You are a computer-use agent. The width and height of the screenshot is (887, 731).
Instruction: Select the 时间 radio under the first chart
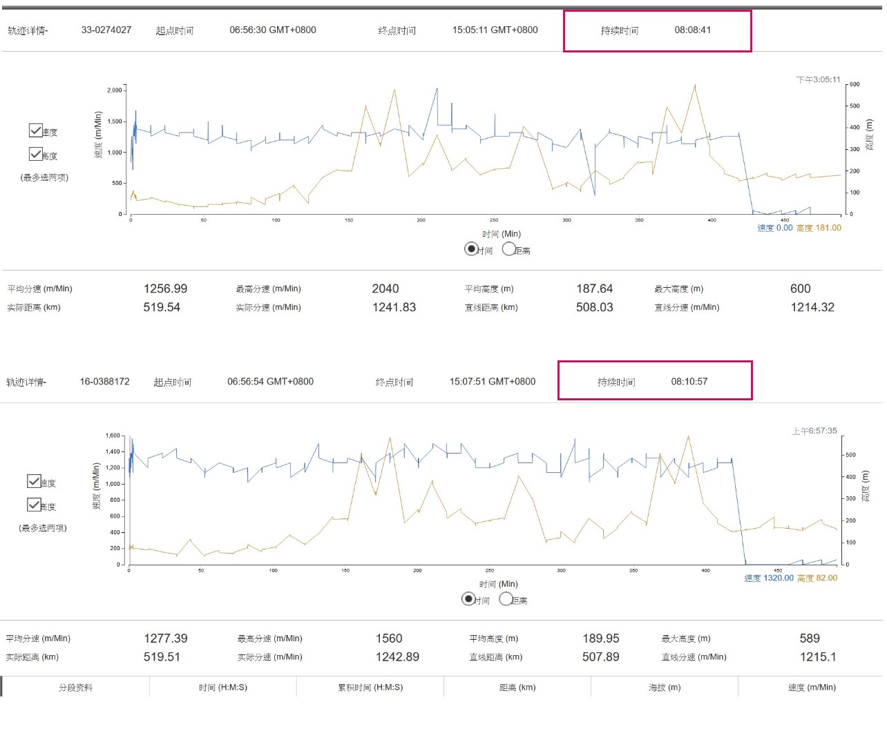point(471,248)
